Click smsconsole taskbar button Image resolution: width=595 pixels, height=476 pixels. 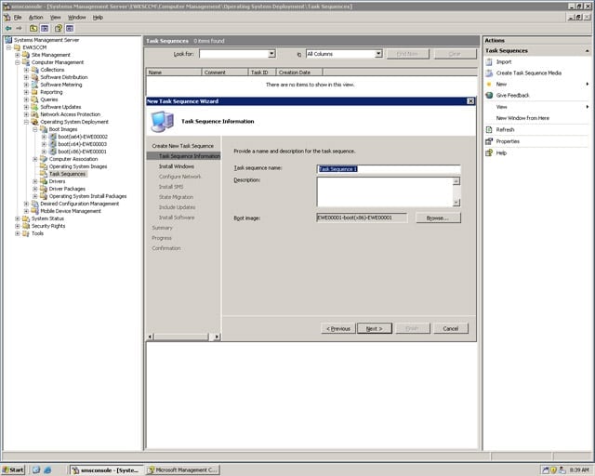[106, 469]
